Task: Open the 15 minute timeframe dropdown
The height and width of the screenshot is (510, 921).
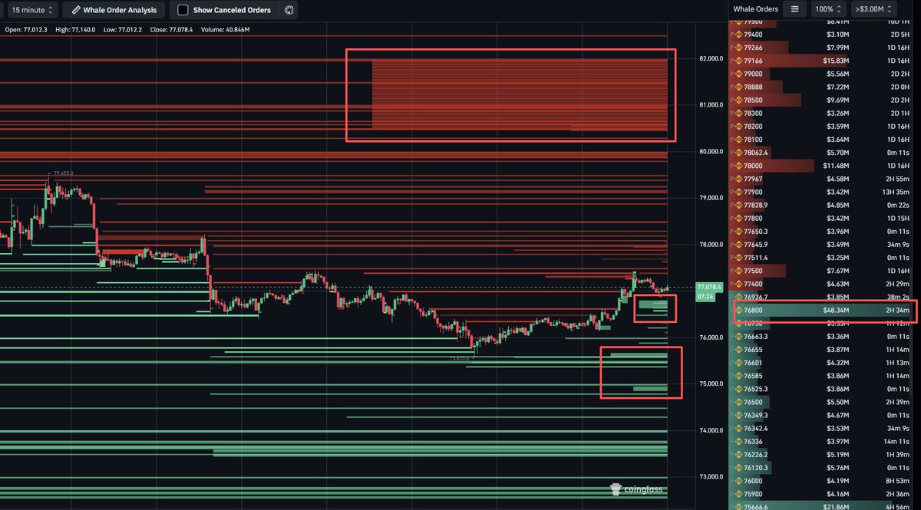Action: click(32, 10)
